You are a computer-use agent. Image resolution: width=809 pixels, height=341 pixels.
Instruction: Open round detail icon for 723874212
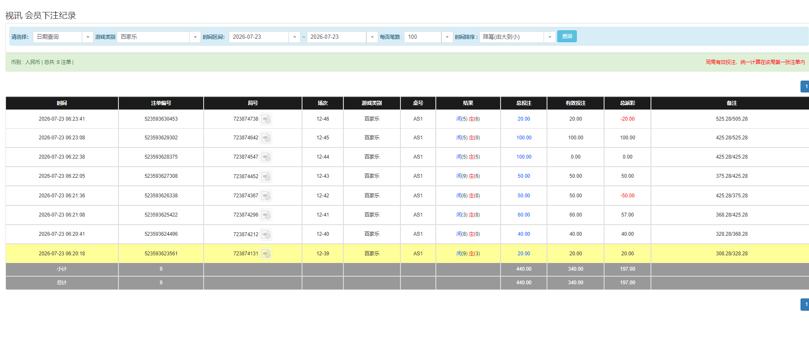[266, 234]
